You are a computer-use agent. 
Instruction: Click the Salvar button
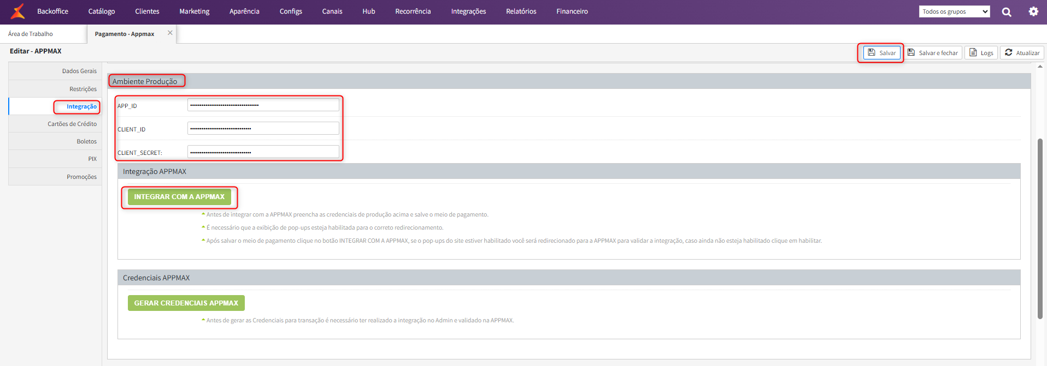pyautogui.click(x=881, y=53)
